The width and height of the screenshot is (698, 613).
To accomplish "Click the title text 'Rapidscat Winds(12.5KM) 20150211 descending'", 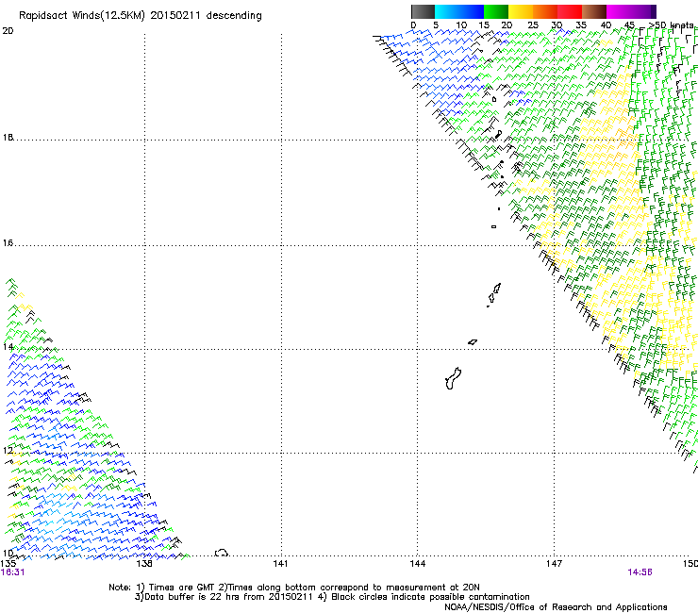I will coord(141,16).
